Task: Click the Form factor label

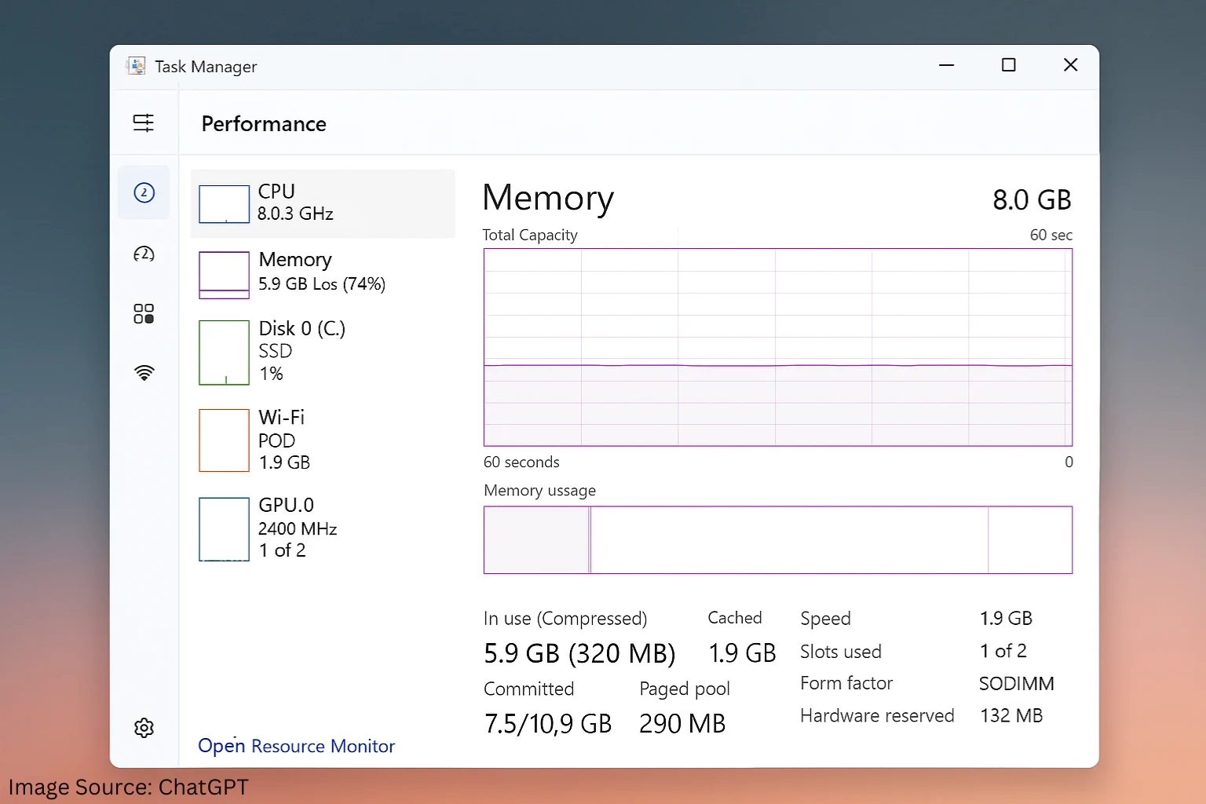Action: coord(846,683)
